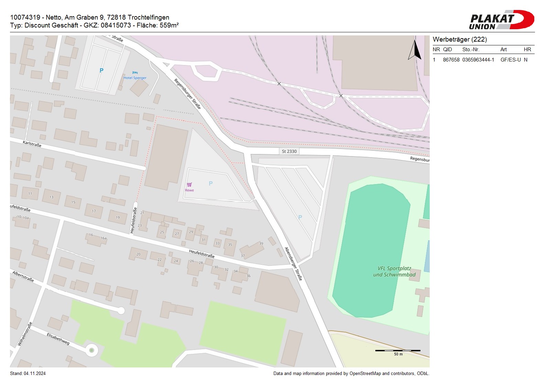Click the Rewe shopping cart icon

click(x=189, y=185)
